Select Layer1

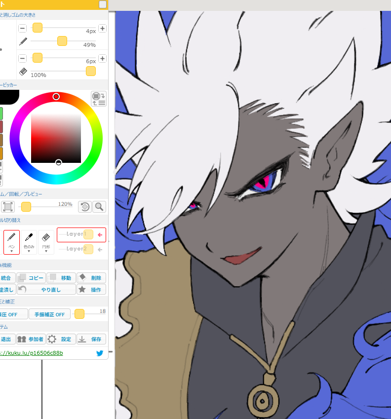[x=81, y=234]
